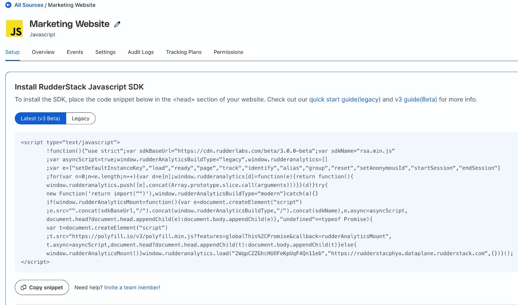The width and height of the screenshot is (518, 305).
Task: Open the Events tab
Action: coord(75,52)
